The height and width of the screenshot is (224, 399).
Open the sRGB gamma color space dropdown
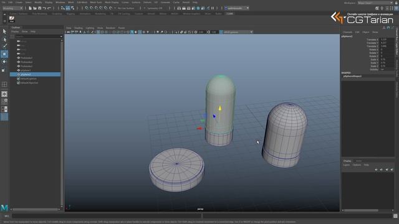click(238, 32)
